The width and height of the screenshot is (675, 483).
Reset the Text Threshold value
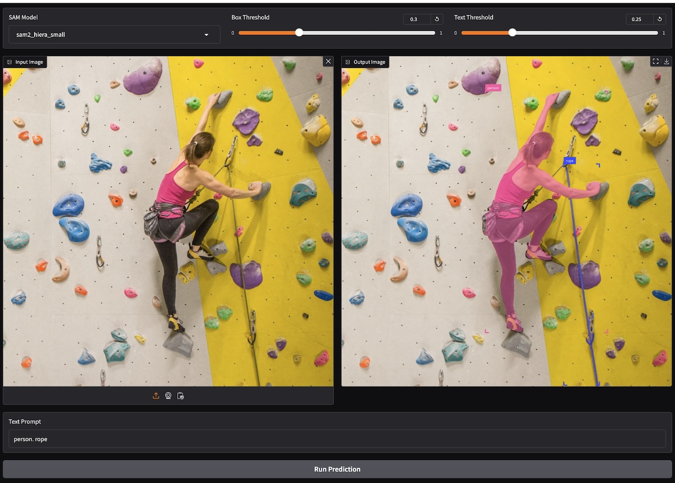tap(660, 19)
